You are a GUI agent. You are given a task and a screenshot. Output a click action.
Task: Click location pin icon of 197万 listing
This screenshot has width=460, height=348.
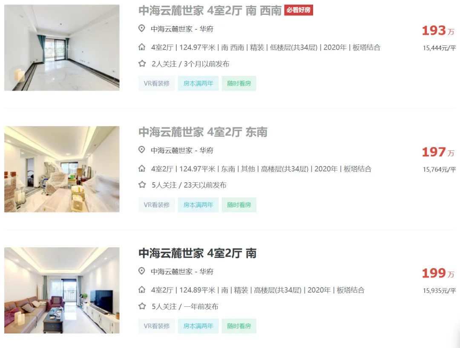tap(142, 150)
